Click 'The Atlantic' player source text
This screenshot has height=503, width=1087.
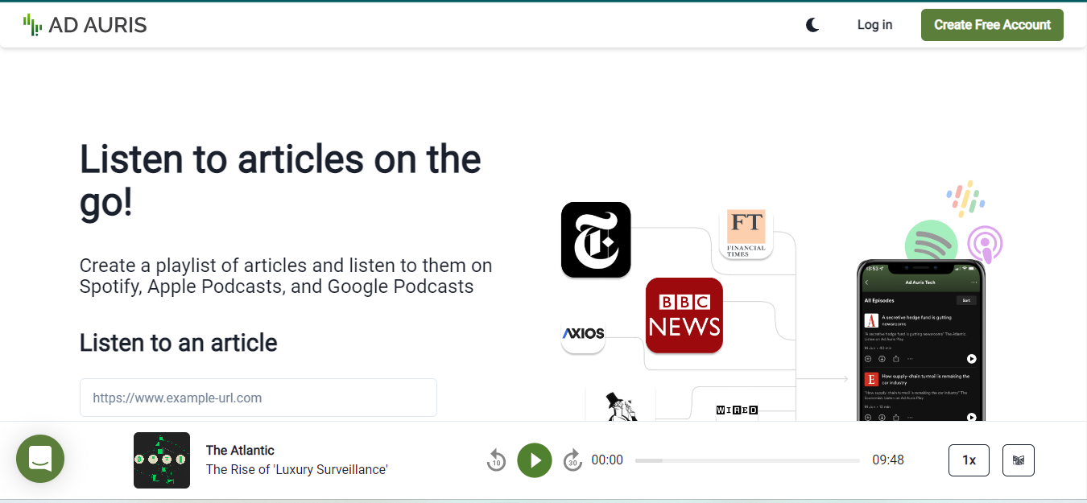pyautogui.click(x=240, y=450)
